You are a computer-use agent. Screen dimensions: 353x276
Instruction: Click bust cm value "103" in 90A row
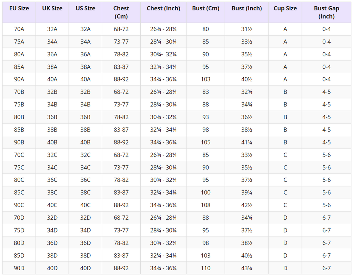205,79
